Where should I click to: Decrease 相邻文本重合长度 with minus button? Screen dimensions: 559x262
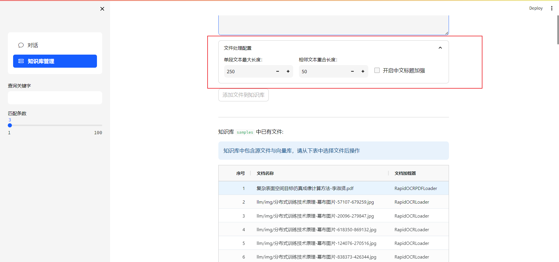pos(352,71)
